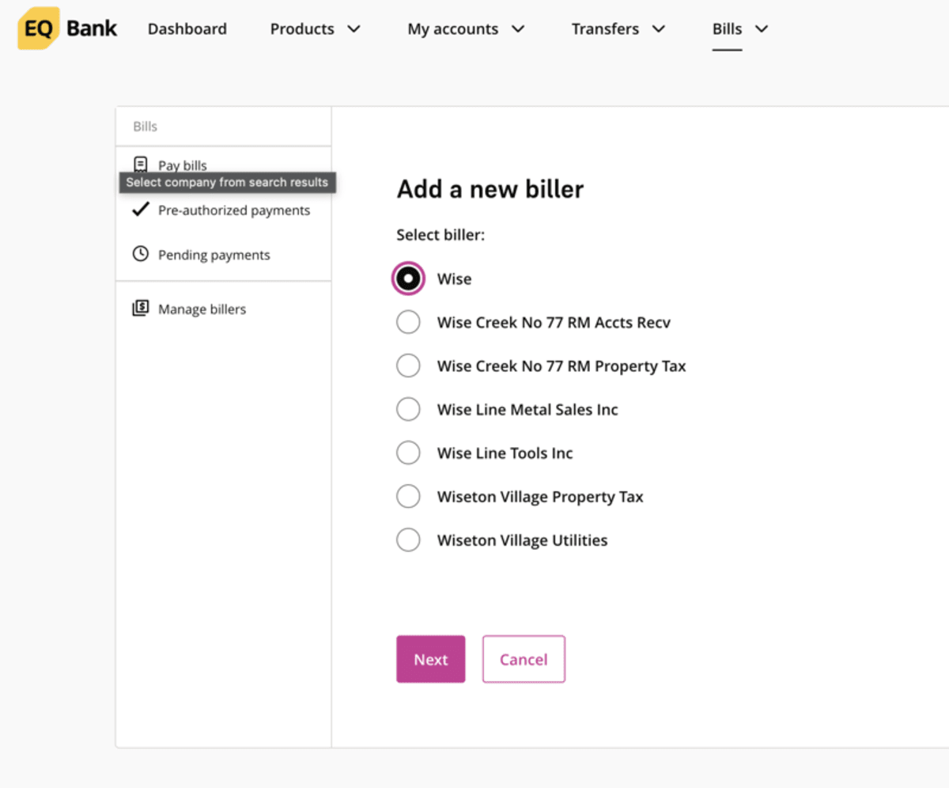Click the EQ Bank logo
Image resolution: width=949 pixels, height=788 pixels.
(x=67, y=28)
